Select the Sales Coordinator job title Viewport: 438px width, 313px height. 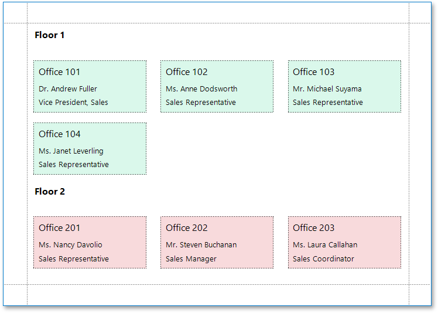(323, 259)
